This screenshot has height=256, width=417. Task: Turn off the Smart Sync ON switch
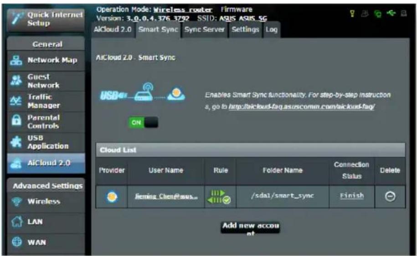(x=144, y=123)
